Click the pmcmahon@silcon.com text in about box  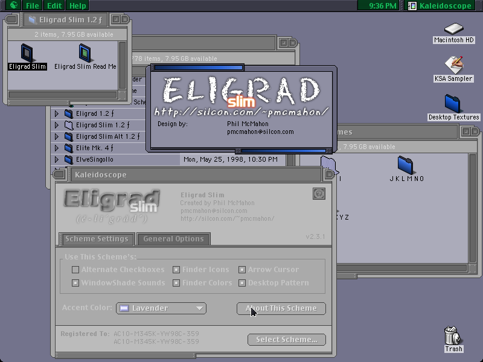click(x=260, y=132)
